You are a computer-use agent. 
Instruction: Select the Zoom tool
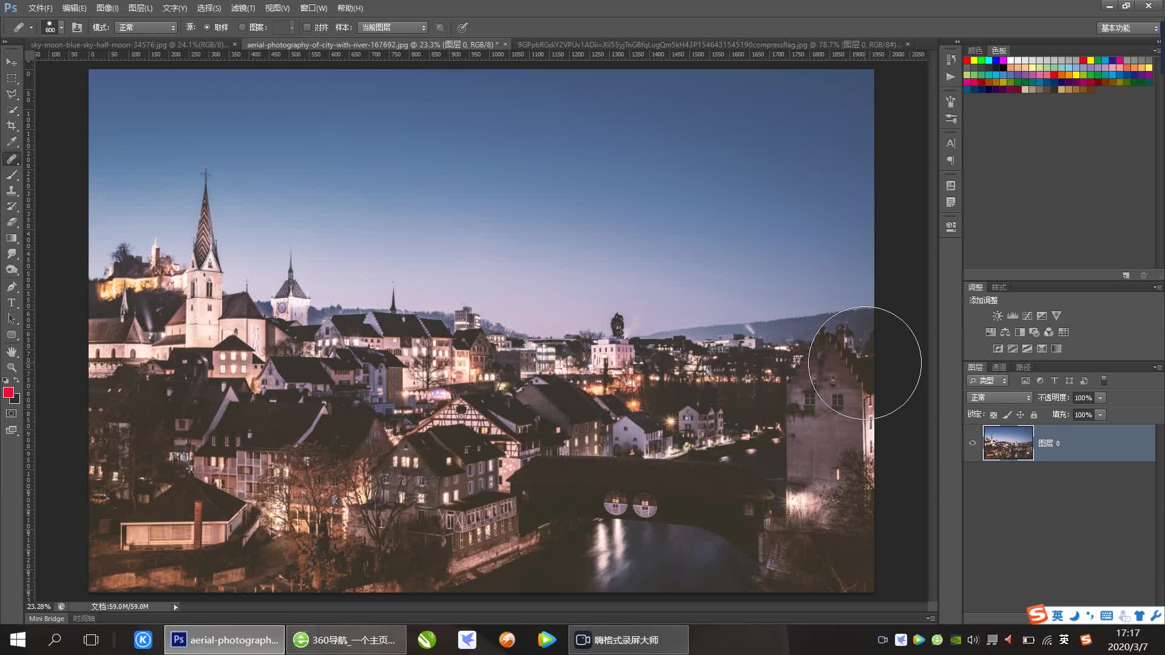click(12, 368)
